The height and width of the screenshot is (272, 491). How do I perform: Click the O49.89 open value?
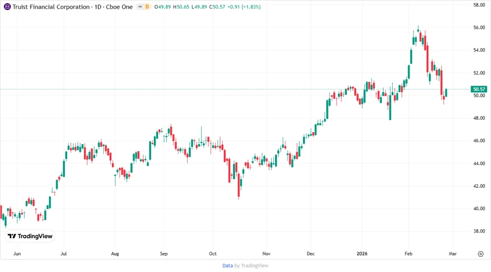coord(163,7)
